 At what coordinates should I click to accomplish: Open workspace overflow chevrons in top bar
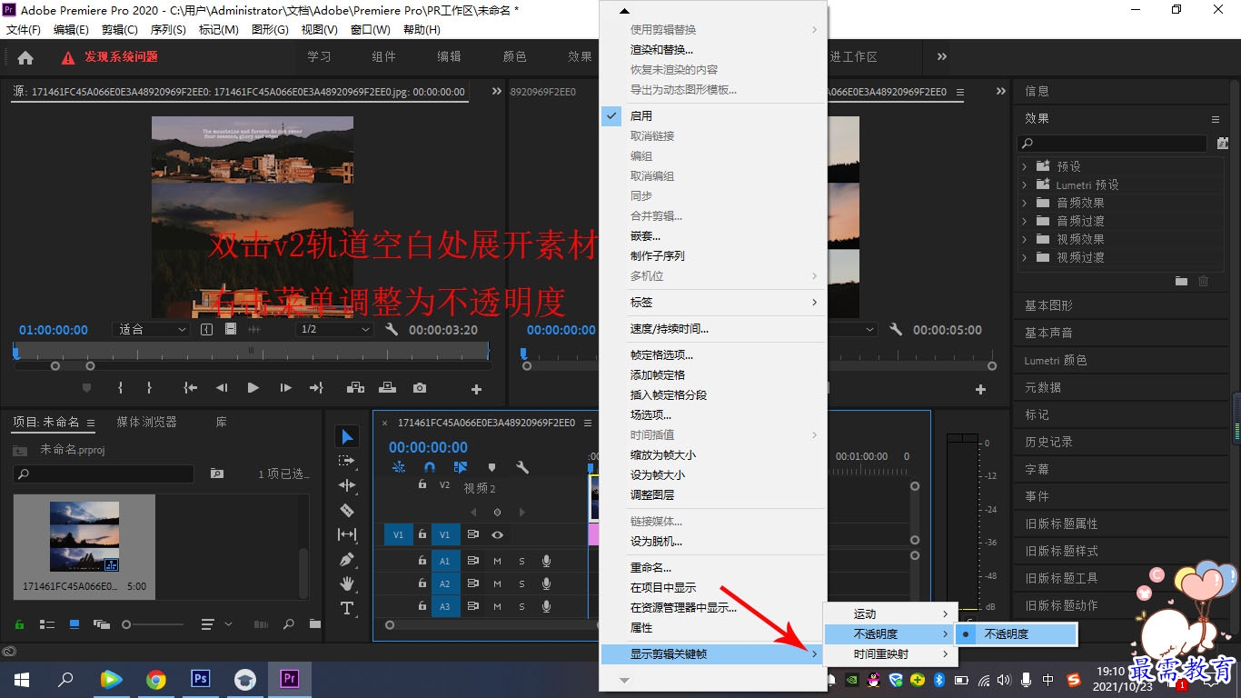tap(943, 56)
